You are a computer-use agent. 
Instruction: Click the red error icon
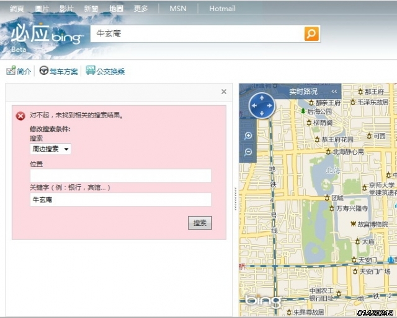pyautogui.click(x=20, y=116)
